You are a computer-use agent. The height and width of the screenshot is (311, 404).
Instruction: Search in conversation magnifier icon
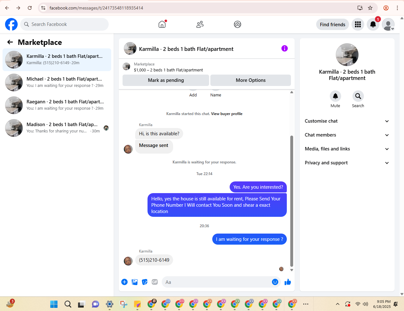(358, 96)
